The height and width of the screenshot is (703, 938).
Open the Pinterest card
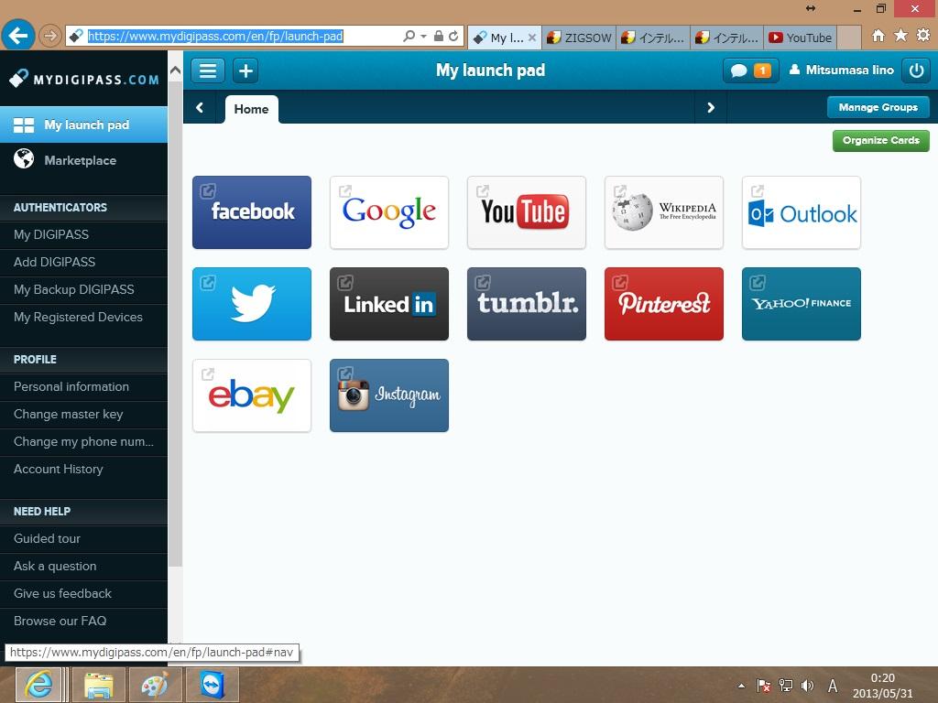[664, 304]
